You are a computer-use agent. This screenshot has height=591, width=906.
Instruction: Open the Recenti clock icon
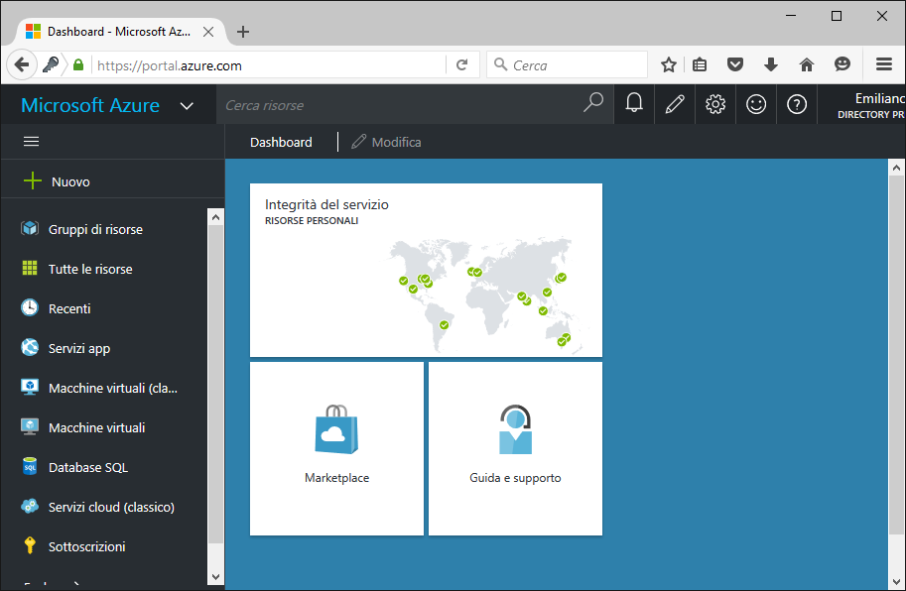pos(30,307)
